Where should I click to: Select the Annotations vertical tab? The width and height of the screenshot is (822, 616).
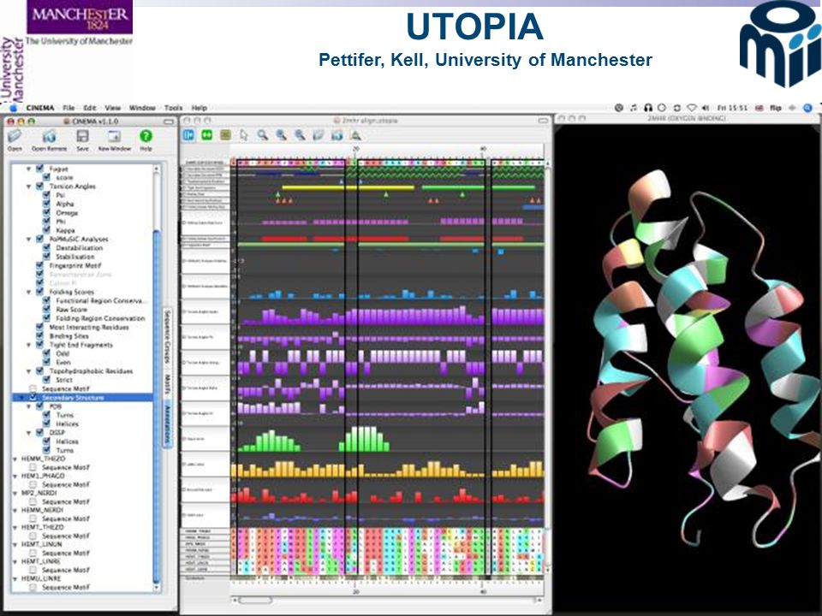(x=168, y=425)
